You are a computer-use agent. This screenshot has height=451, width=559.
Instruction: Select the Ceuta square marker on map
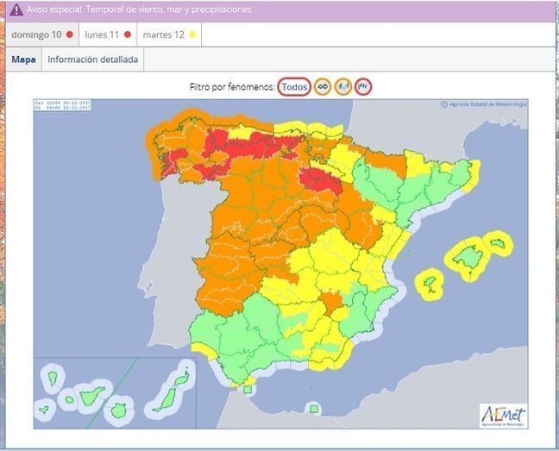point(248,390)
